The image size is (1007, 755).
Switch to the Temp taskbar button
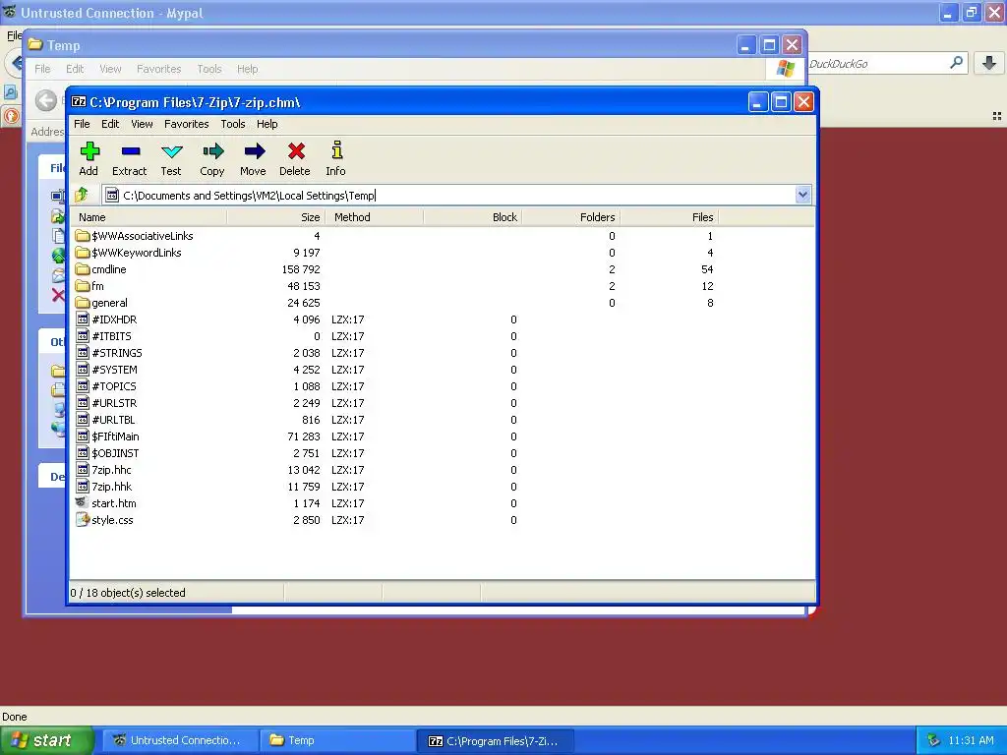click(336, 741)
